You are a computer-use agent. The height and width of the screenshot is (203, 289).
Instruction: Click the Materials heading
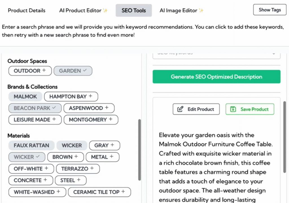[19, 136]
